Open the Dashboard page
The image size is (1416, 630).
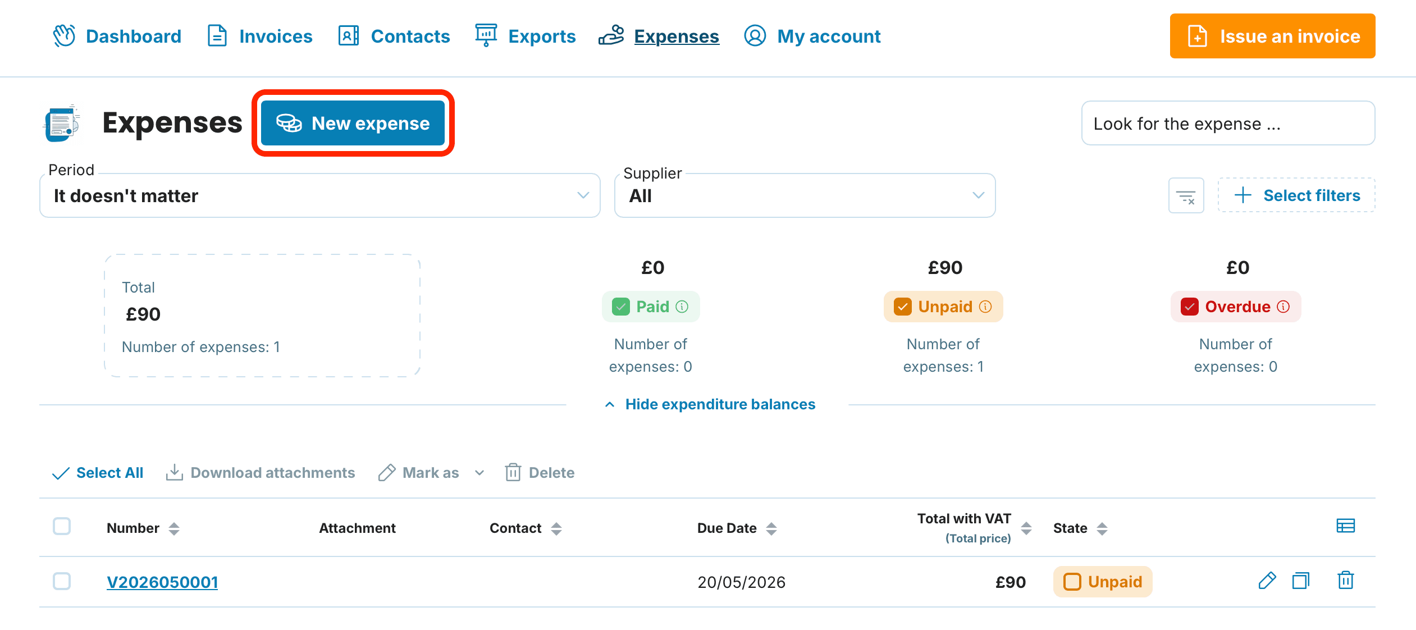coord(117,36)
